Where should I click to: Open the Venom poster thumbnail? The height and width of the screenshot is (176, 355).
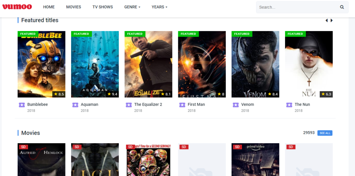coord(256,64)
